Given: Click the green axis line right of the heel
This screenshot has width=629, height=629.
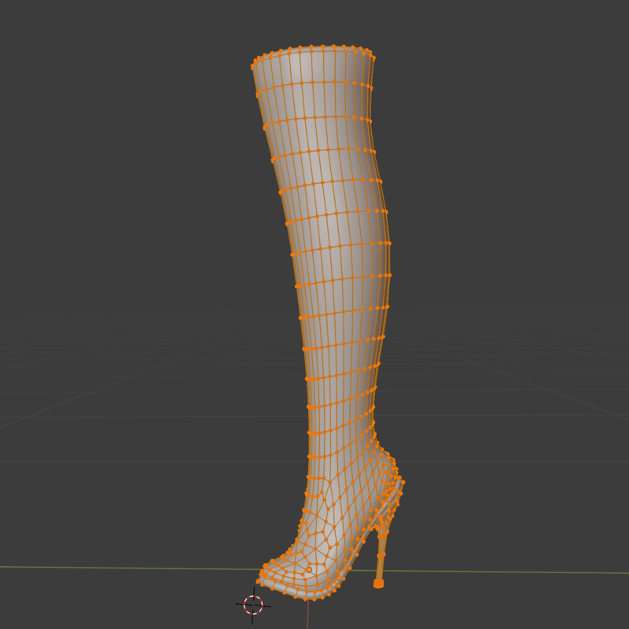Looking at the screenshot, I should [x=511, y=572].
